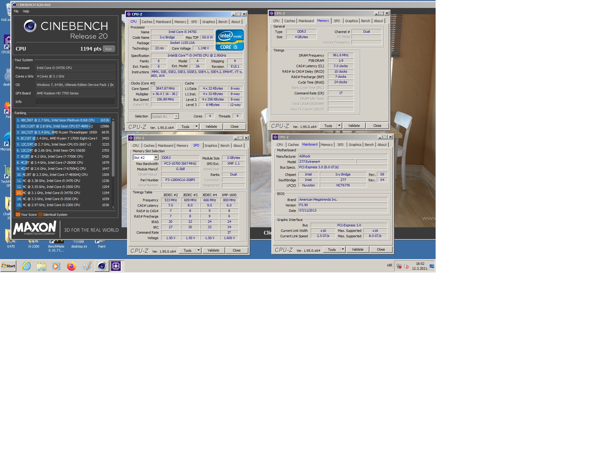The width and height of the screenshot is (605, 454).
Task: Expand Tools arrow in Mainboard window
Action: [343, 249]
